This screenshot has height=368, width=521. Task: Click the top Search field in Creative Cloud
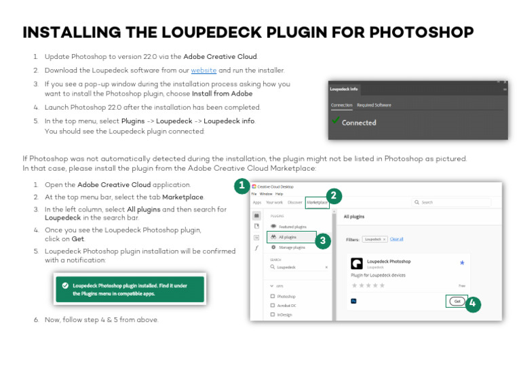[x=451, y=202]
